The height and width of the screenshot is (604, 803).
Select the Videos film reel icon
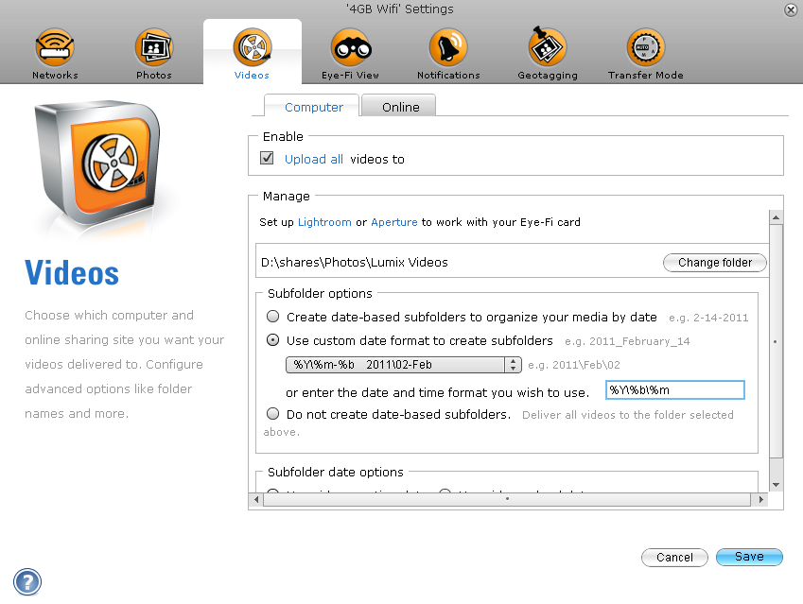[252, 47]
